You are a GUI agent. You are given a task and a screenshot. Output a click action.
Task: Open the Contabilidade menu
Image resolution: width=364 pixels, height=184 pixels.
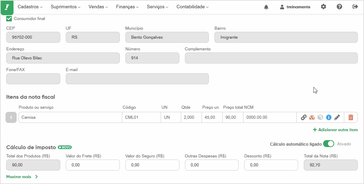point(193,7)
